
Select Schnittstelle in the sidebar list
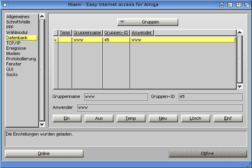pos(18,22)
